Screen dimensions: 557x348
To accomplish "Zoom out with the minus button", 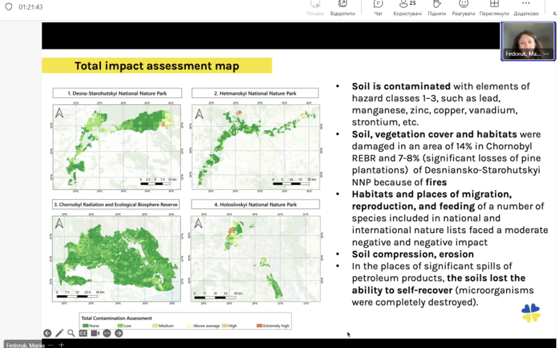I will click(49, 345).
